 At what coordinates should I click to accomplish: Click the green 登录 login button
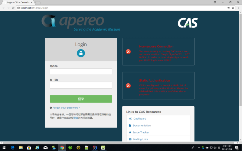coord(81,99)
